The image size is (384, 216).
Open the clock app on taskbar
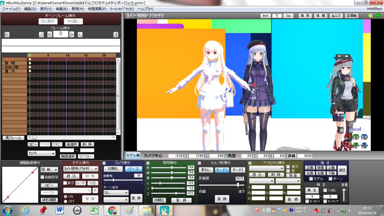point(77,210)
